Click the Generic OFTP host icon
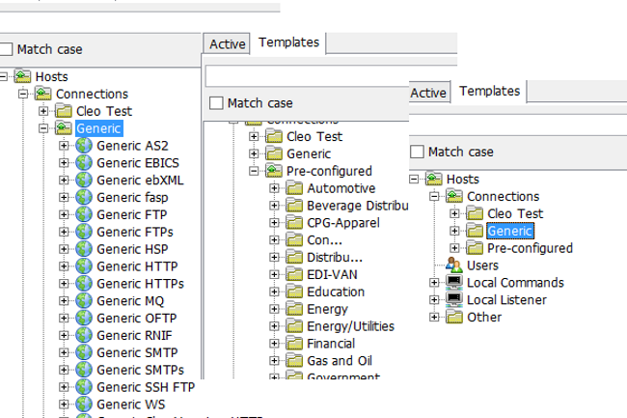This screenshot has height=418, width=627. pyautogui.click(x=83, y=318)
